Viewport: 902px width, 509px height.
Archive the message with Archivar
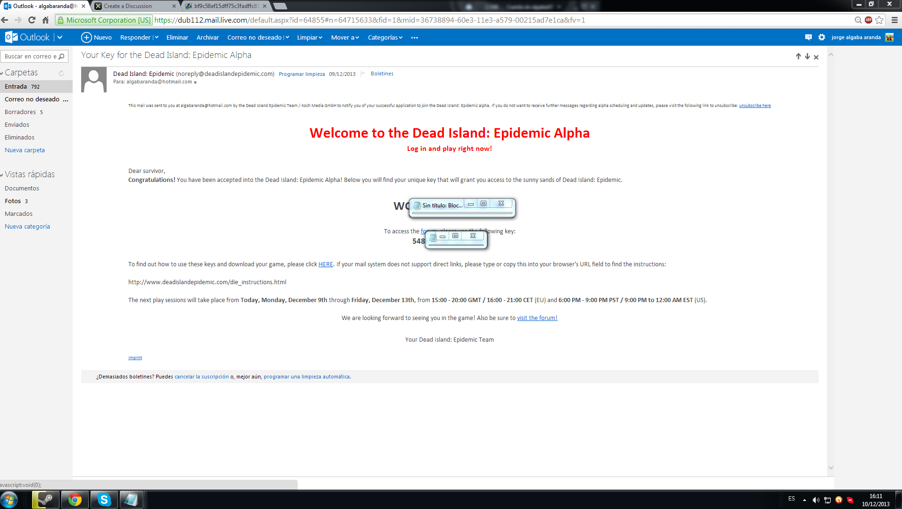coord(208,37)
